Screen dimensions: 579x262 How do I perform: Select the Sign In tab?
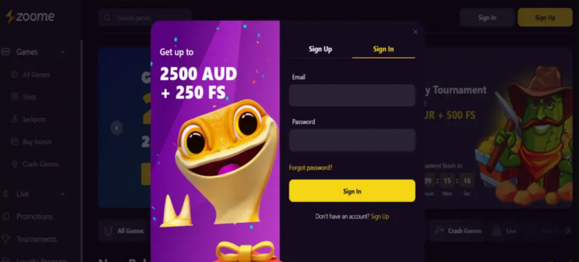(x=383, y=49)
